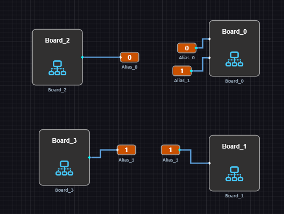Click the lower input port on Board_0
The width and height of the screenshot is (284, 214).
pos(209,58)
